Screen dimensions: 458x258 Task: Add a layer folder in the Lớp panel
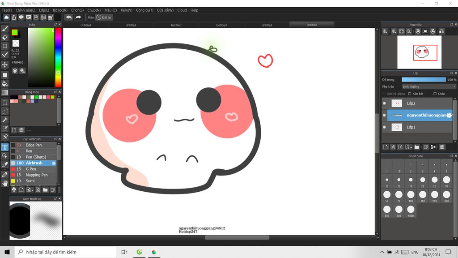coord(417,147)
